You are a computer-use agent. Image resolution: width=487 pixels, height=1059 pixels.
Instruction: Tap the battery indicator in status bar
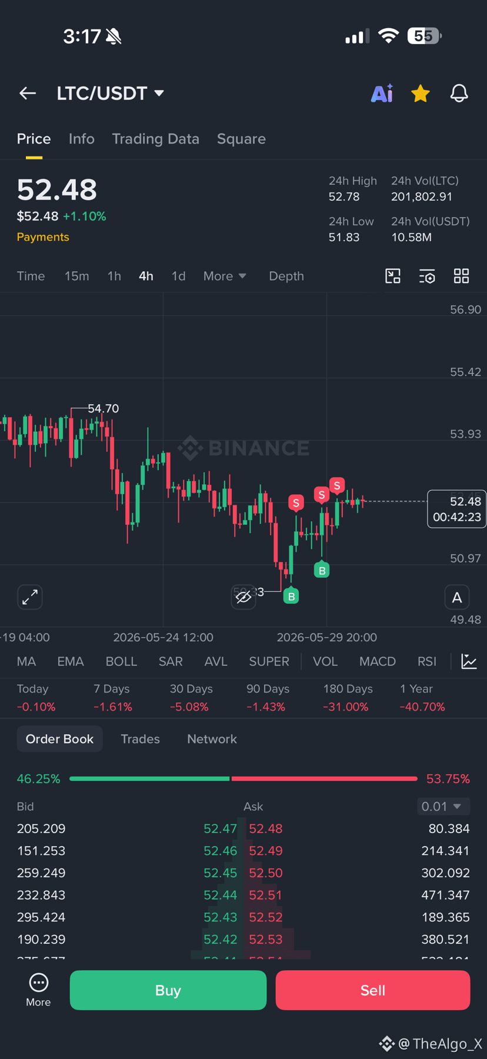pyautogui.click(x=425, y=36)
